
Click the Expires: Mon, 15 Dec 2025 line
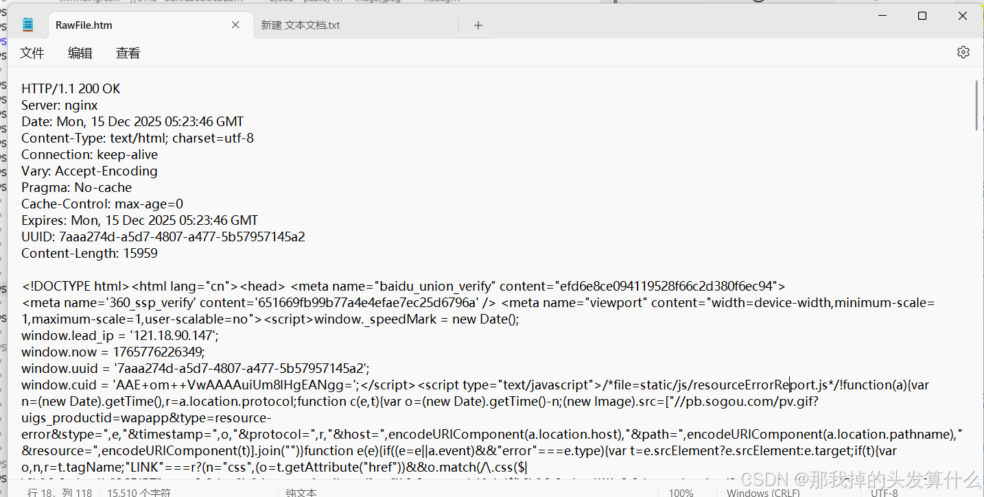139,220
